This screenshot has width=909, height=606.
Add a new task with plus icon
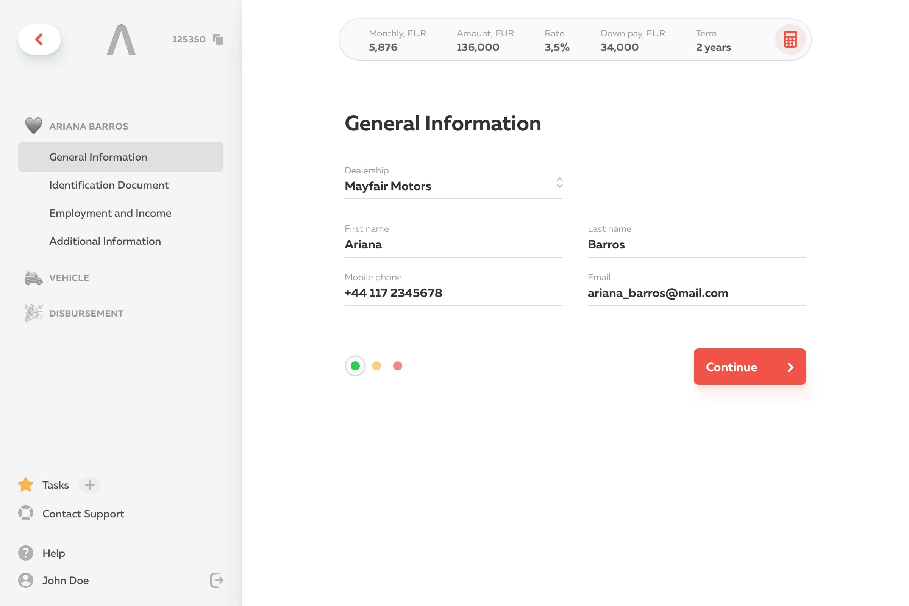(x=90, y=485)
